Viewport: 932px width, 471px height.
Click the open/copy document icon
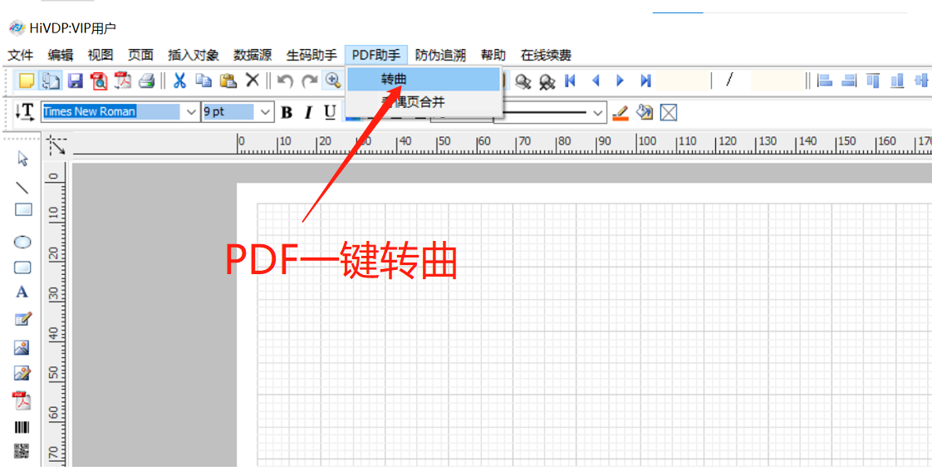(x=51, y=81)
